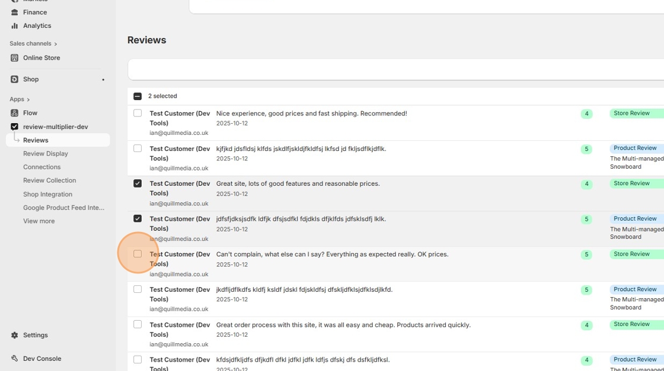Image resolution: width=664 pixels, height=371 pixels.
Task: Open the Dev Console
Action: tap(42, 358)
